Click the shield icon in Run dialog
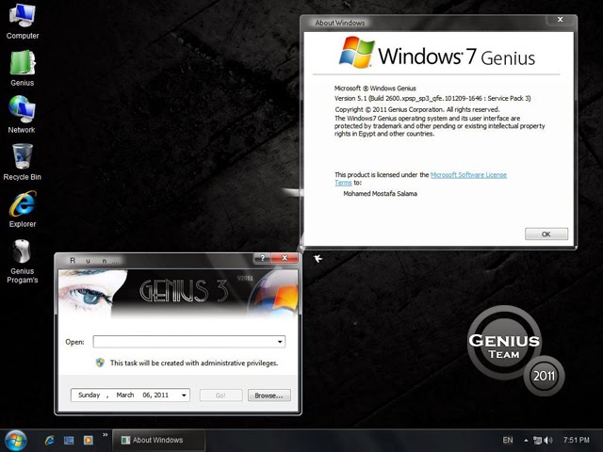This screenshot has width=603, height=452. (x=100, y=363)
